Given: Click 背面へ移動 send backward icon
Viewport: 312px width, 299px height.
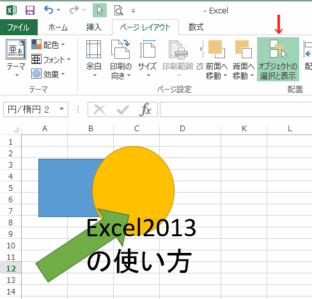Looking at the screenshot, I should 244,49.
